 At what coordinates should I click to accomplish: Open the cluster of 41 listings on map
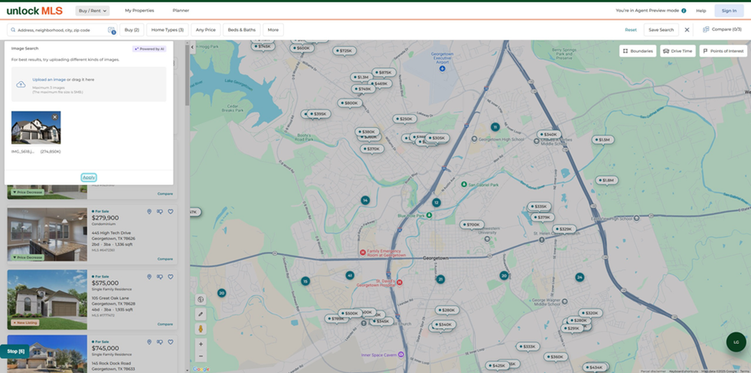click(350, 275)
